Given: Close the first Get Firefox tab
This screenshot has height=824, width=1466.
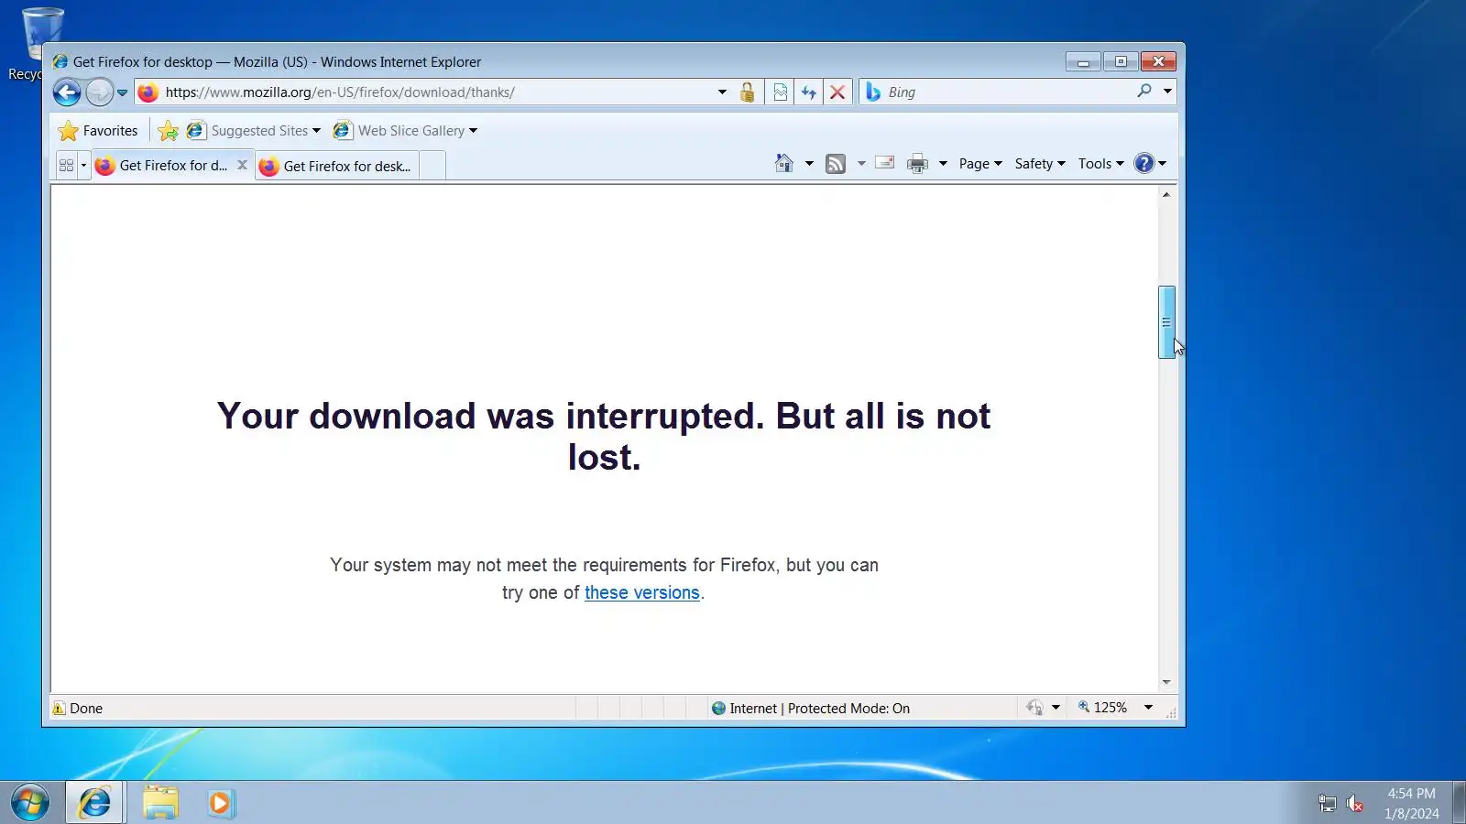Looking at the screenshot, I should point(242,165).
